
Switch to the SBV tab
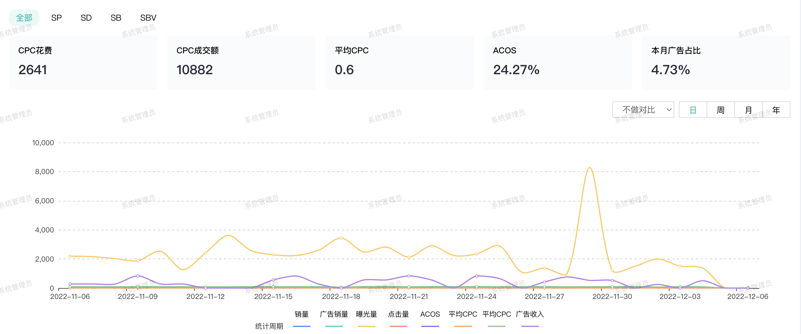(148, 18)
